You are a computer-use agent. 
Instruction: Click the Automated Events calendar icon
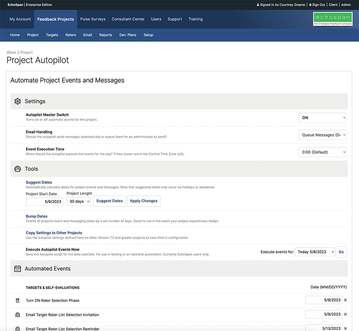[18, 269]
